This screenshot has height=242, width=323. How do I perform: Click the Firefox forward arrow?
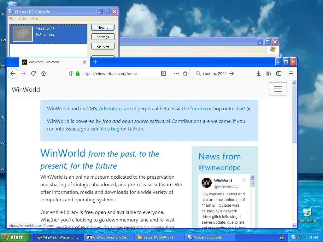coord(23,73)
